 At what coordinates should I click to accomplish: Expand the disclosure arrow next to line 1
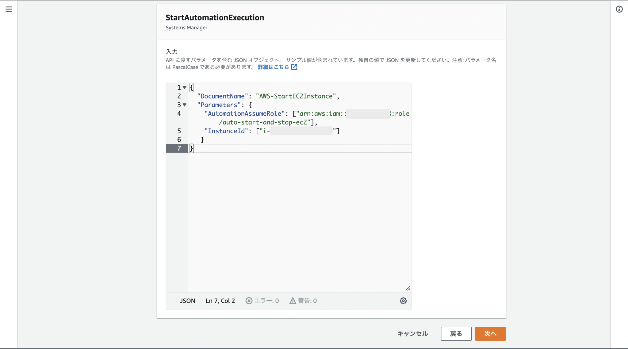coord(184,87)
